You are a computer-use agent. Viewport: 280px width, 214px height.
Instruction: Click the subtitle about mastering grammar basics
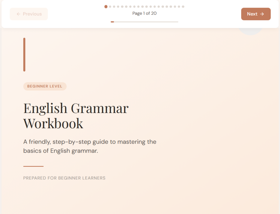coord(90,146)
